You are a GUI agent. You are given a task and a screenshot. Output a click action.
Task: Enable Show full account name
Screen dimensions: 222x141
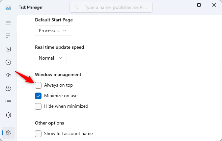(38, 134)
